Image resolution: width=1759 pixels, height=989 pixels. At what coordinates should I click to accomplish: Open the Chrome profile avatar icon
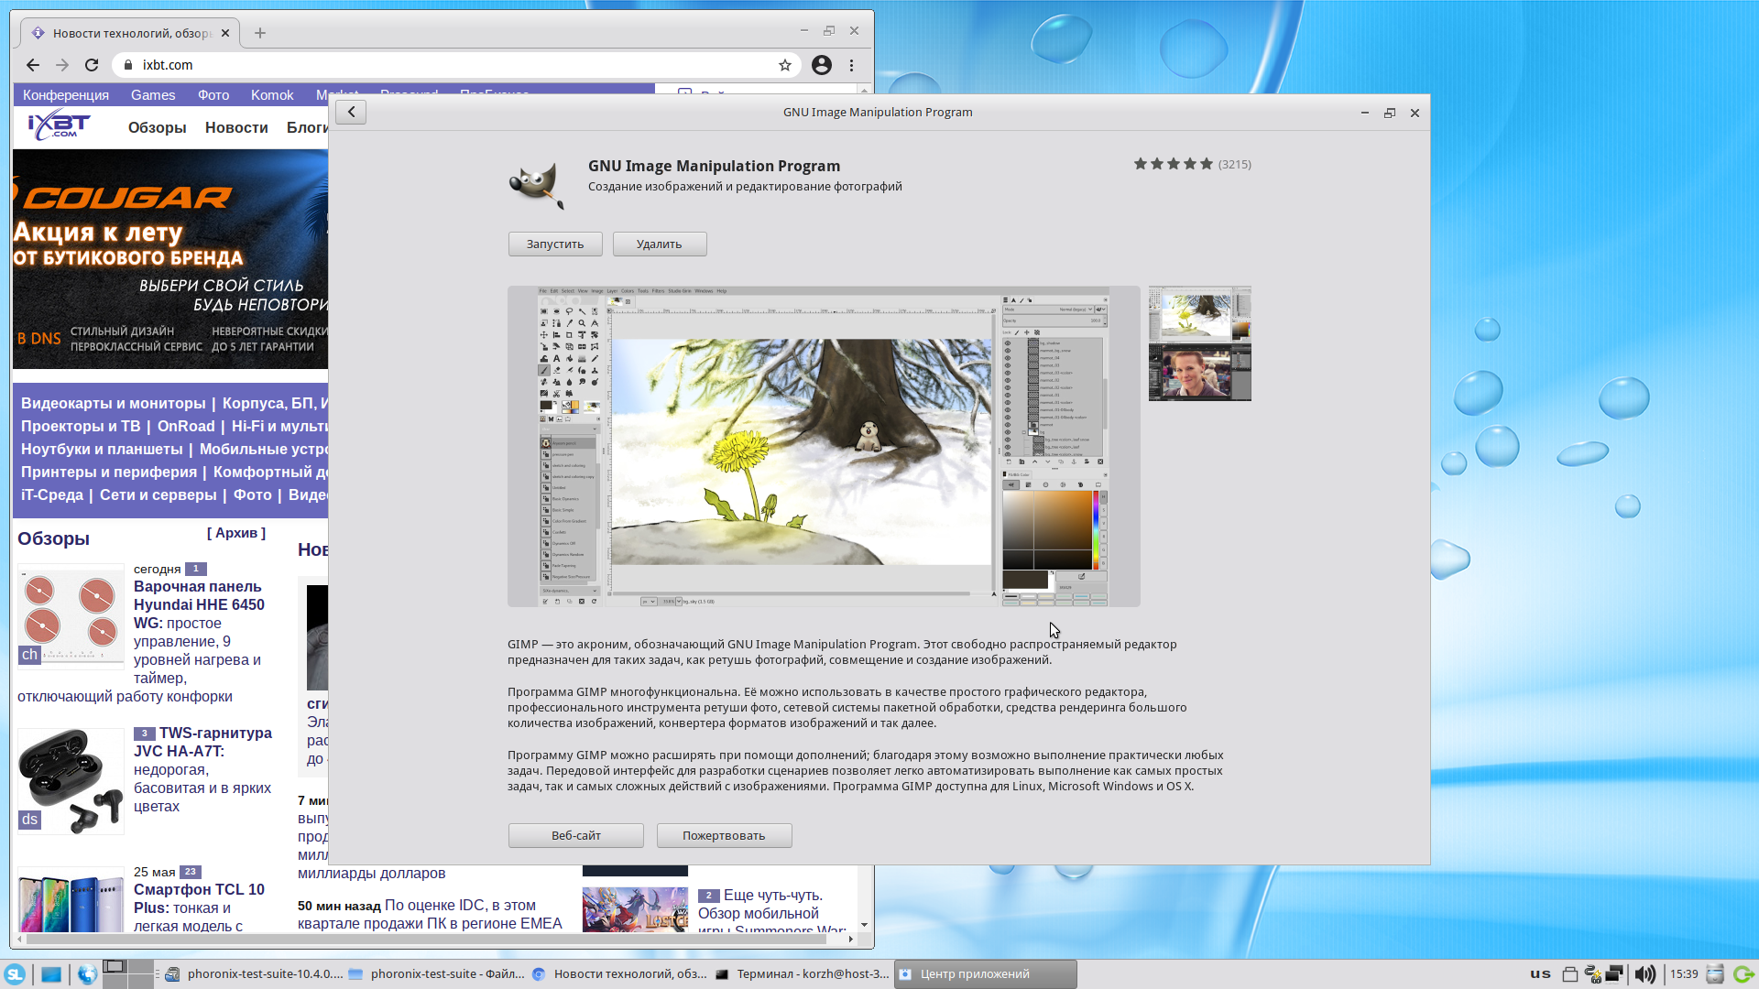822,65
